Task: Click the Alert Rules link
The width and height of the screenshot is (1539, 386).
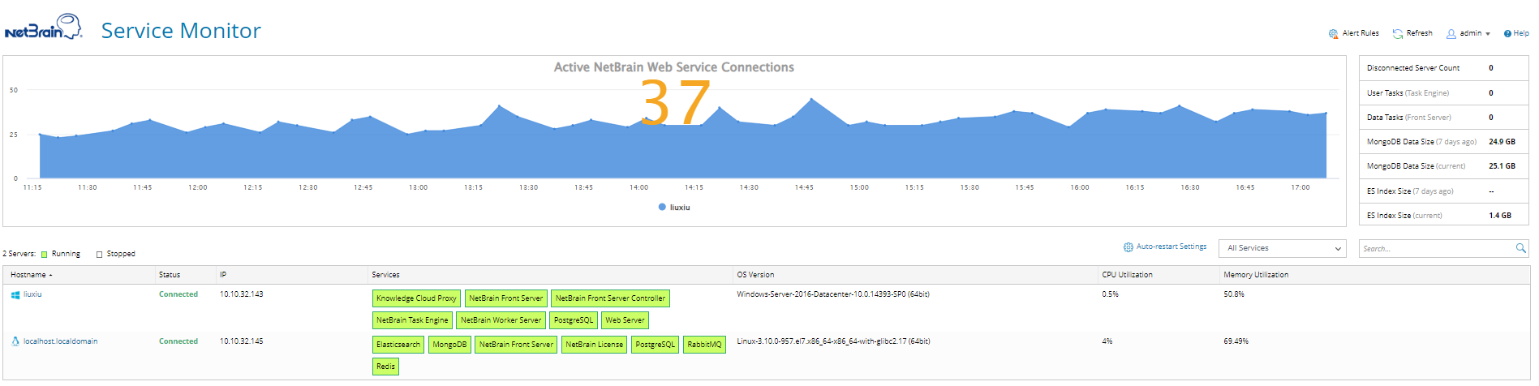Action: 1361,33
